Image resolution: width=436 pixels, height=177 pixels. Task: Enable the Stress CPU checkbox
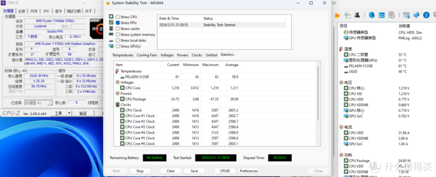click(118, 17)
